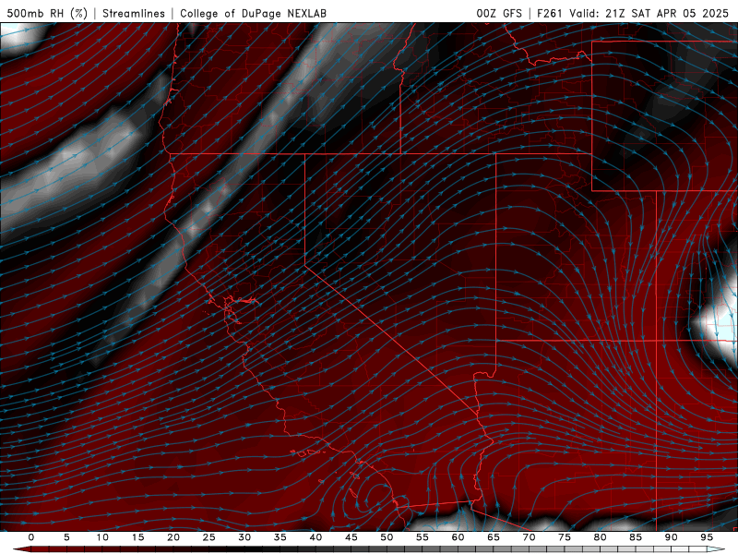Click the "85" percent scale label

pos(636,537)
